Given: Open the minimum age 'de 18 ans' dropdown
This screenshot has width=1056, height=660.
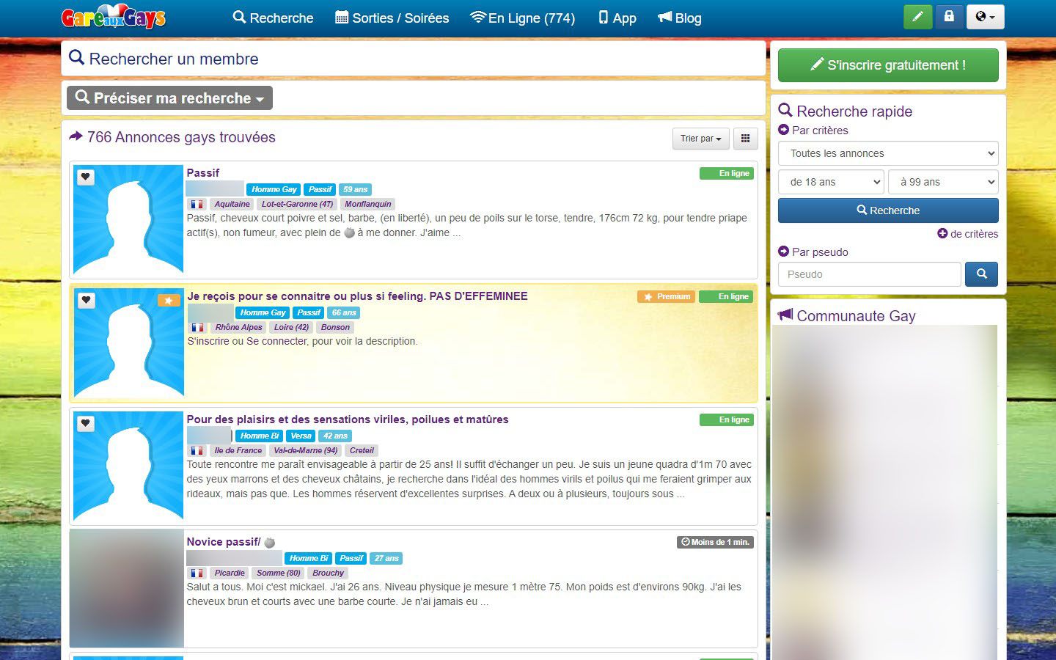Looking at the screenshot, I should [831, 182].
